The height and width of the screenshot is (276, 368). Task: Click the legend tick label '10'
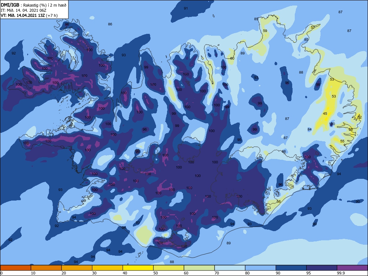pos(33,273)
